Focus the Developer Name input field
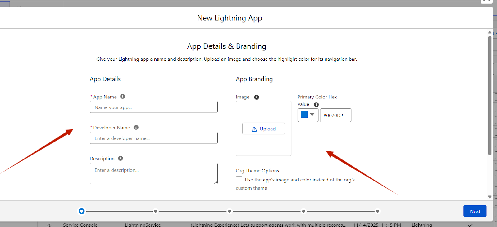 [154, 138]
